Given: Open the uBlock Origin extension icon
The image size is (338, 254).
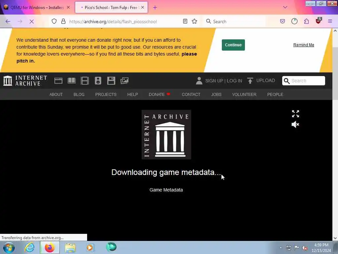Looking at the screenshot, I should click(x=319, y=21).
